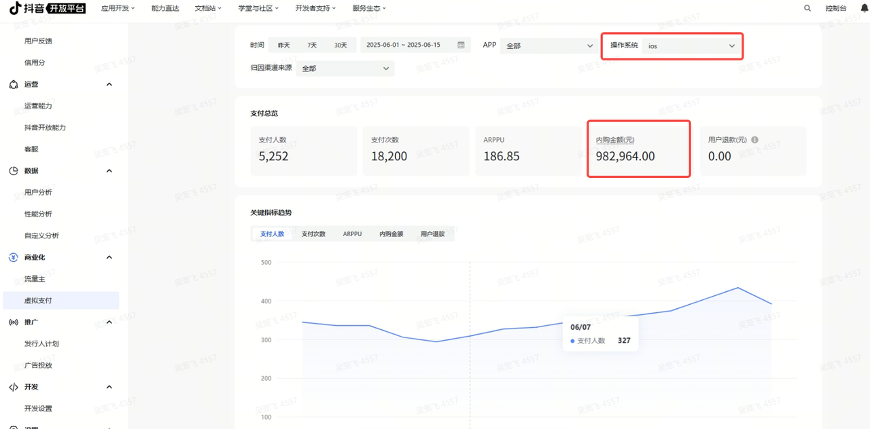Select the 7天 time range option
Viewport: 870px width, 429px height.
[x=312, y=45]
